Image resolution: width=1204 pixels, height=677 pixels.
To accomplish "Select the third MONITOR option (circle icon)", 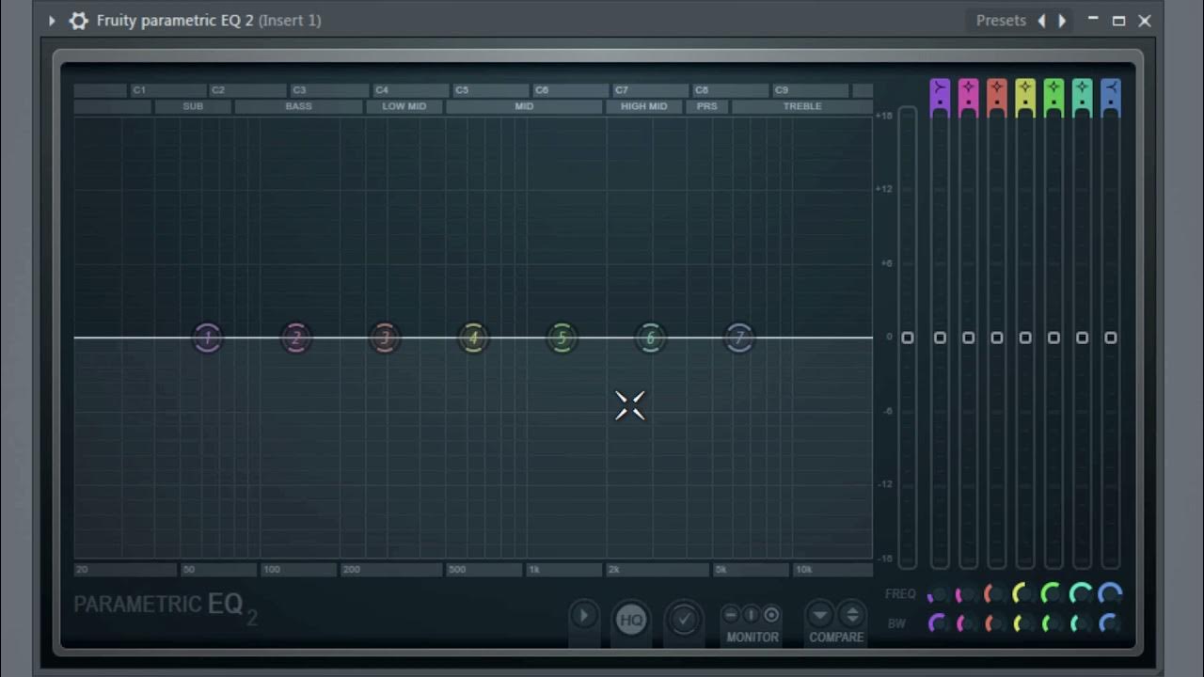I will tap(771, 615).
